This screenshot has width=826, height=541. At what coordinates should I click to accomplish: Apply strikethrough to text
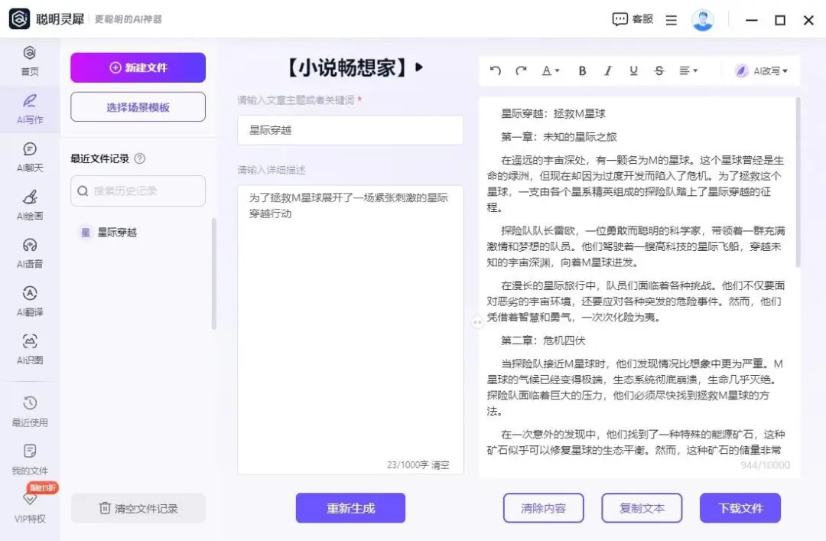tap(659, 70)
